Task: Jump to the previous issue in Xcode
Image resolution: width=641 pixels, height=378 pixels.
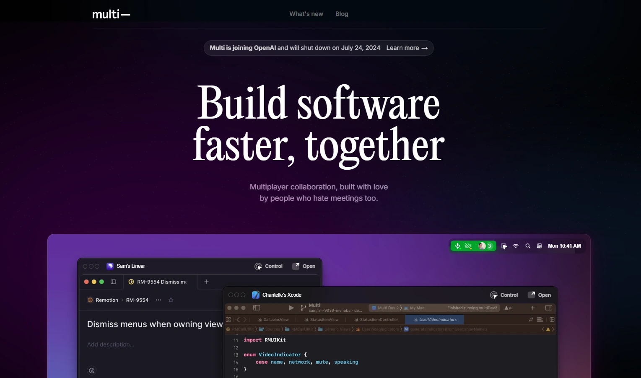Action: (x=543, y=329)
